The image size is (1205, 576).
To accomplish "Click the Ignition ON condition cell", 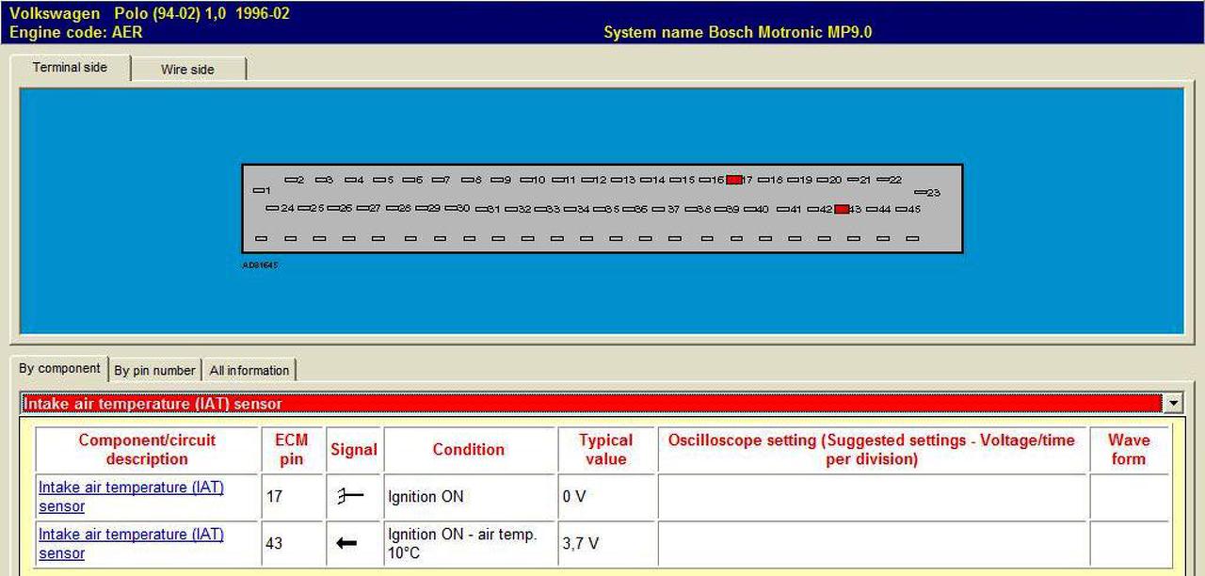I will point(469,497).
